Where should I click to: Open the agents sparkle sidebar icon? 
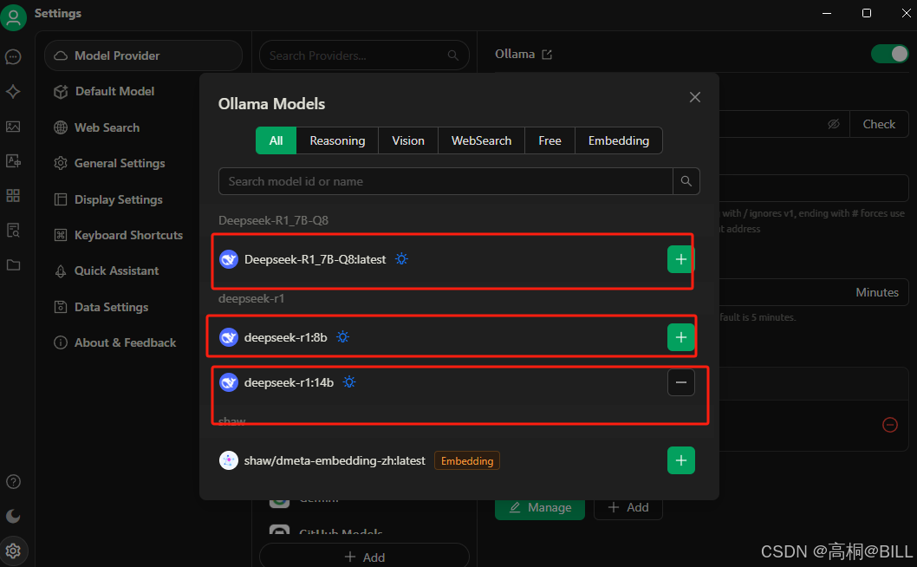(13, 91)
